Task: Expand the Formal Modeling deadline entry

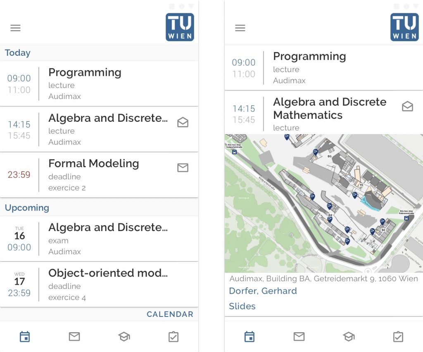Action: coord(99,175)
